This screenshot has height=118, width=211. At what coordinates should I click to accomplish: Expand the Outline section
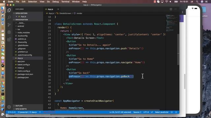coord(19,106)
